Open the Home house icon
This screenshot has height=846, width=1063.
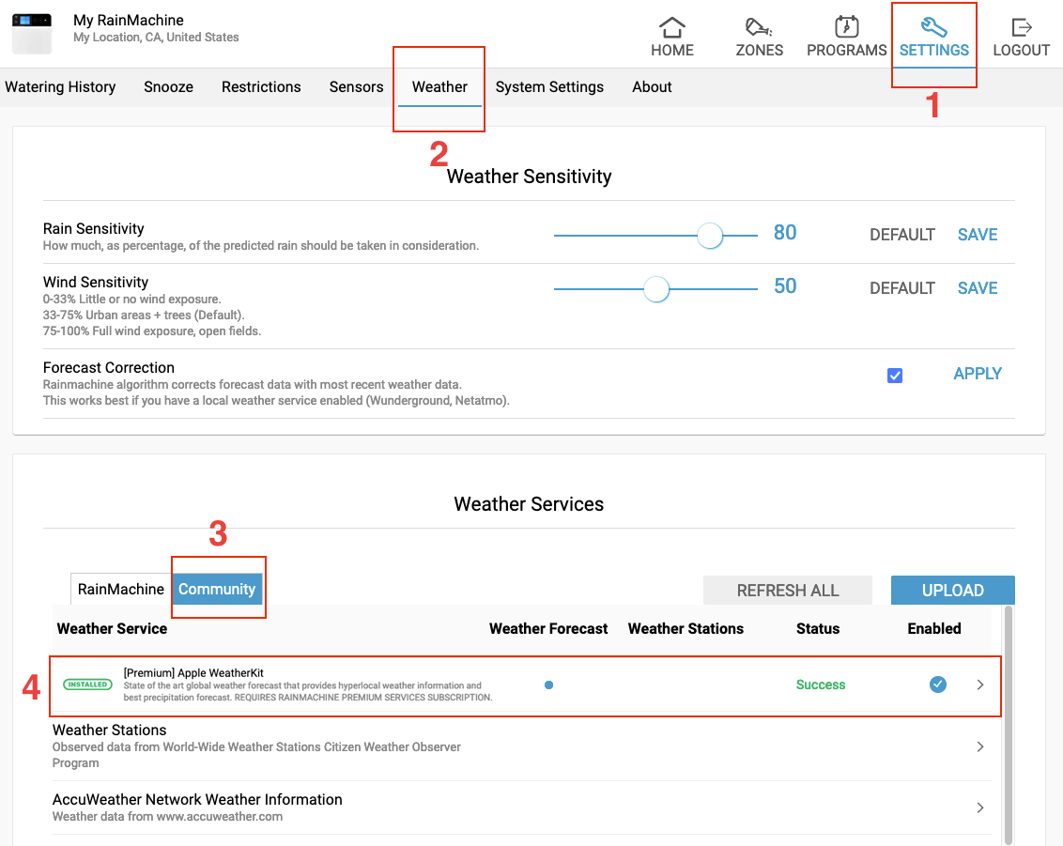point(671,28)
